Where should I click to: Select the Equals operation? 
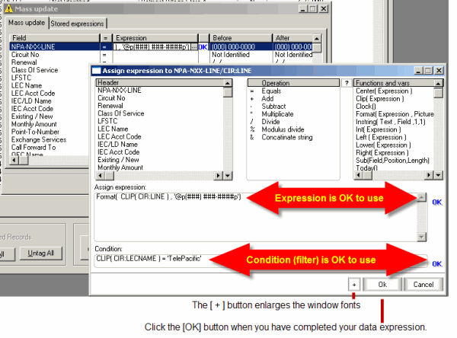(271, 91)
